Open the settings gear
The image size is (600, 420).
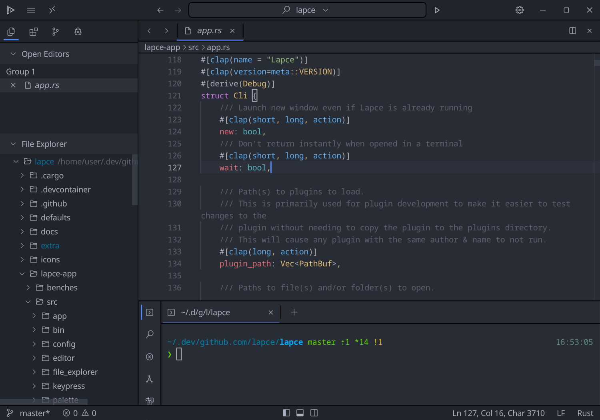pyautogui.click(x=520, y=10)
